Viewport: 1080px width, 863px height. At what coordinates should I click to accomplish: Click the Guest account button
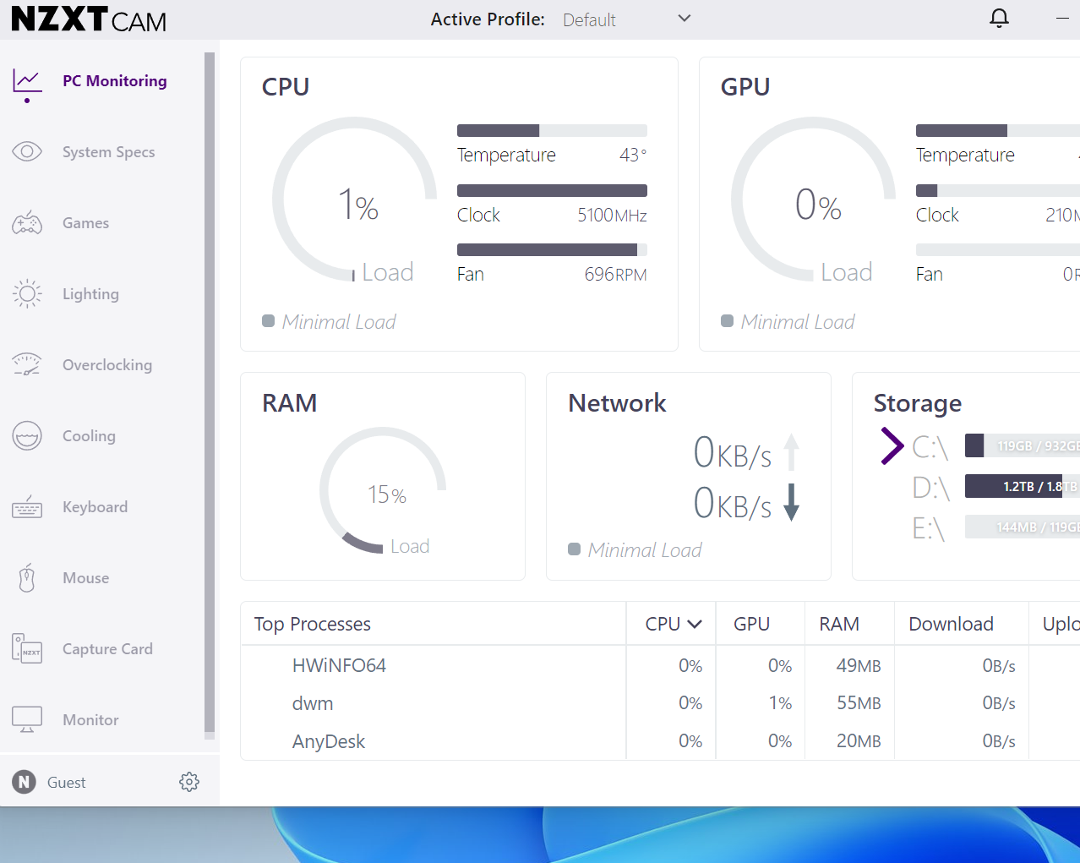tap(51, 782)
